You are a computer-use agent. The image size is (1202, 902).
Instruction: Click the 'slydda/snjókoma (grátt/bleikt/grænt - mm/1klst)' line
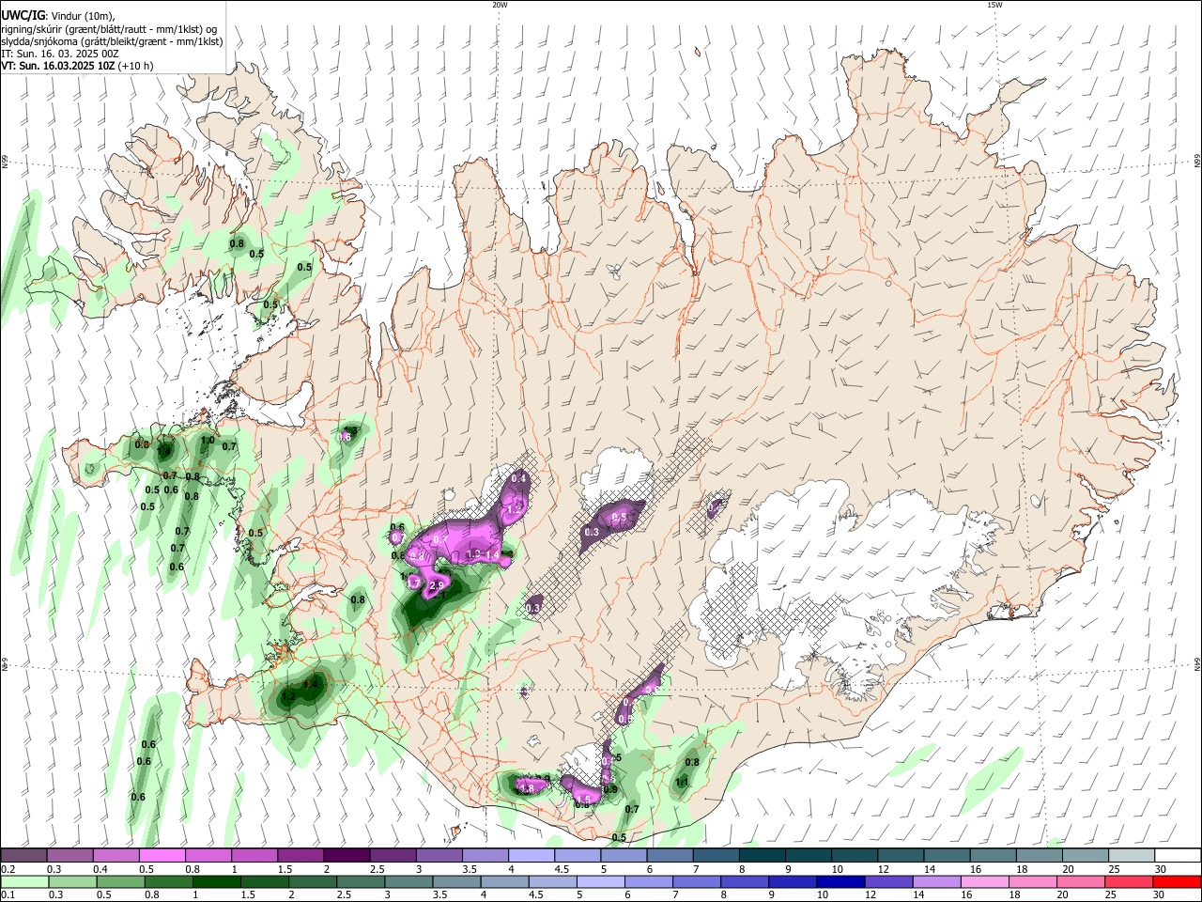point(112,41)
